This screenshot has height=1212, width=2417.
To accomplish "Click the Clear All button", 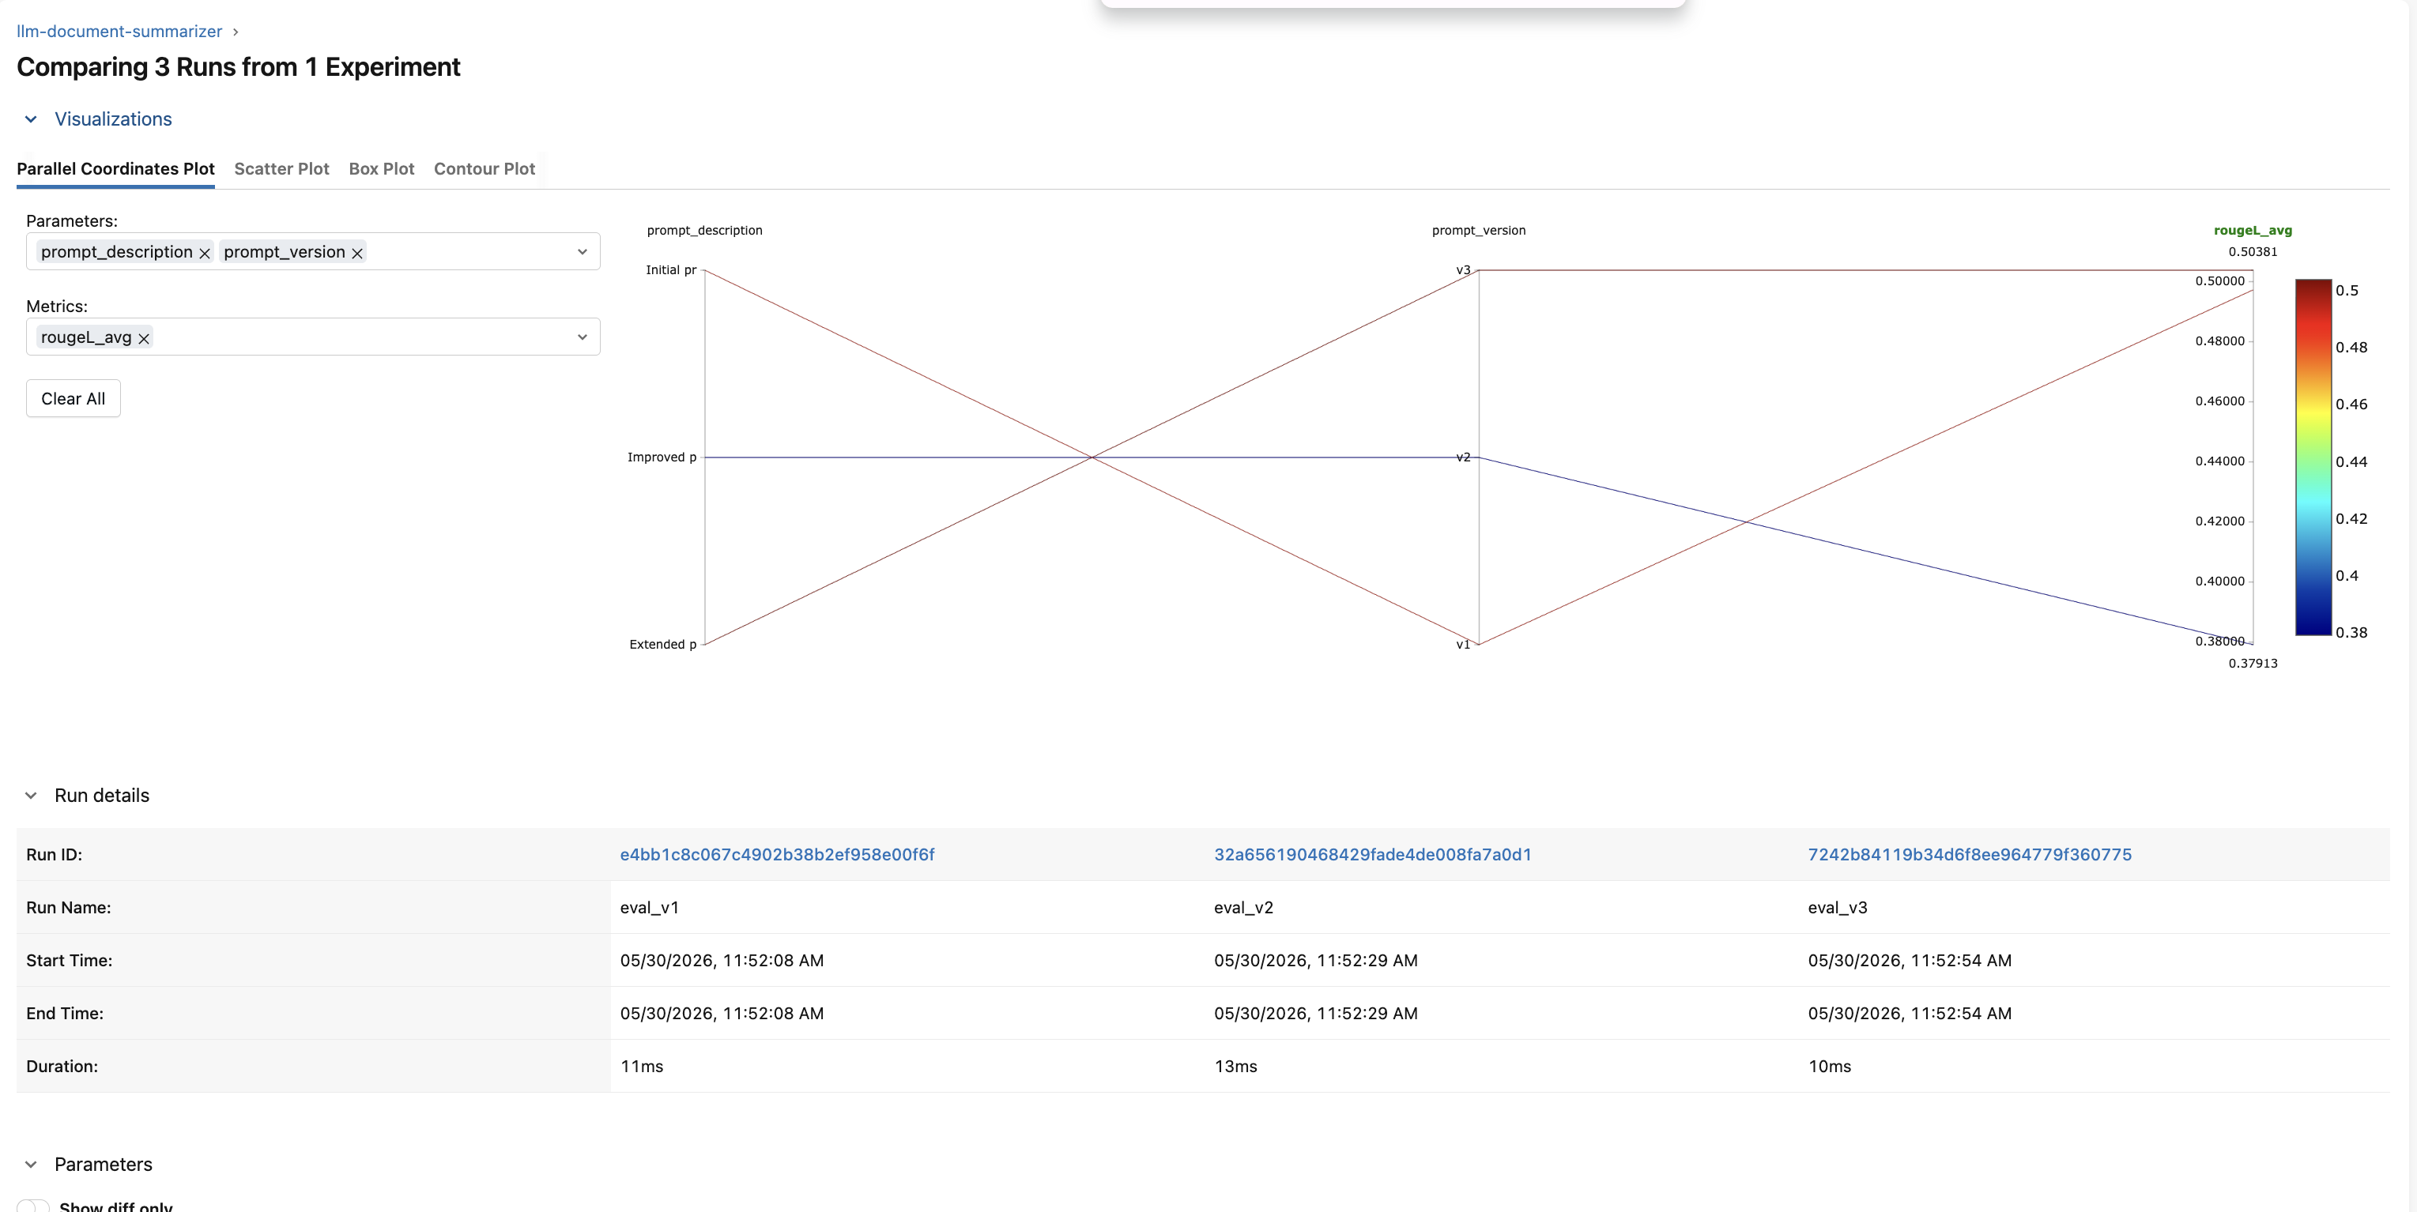I will click(x=74, y=399).
